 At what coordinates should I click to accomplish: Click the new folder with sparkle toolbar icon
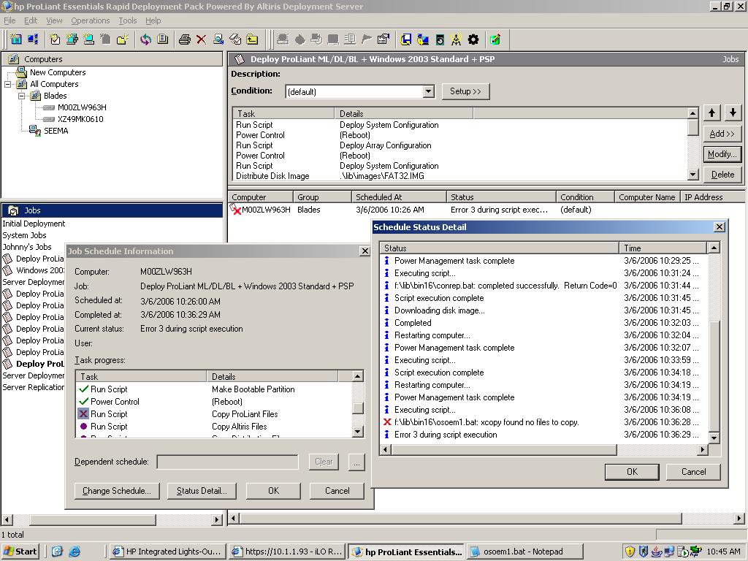tap(123, 39)
